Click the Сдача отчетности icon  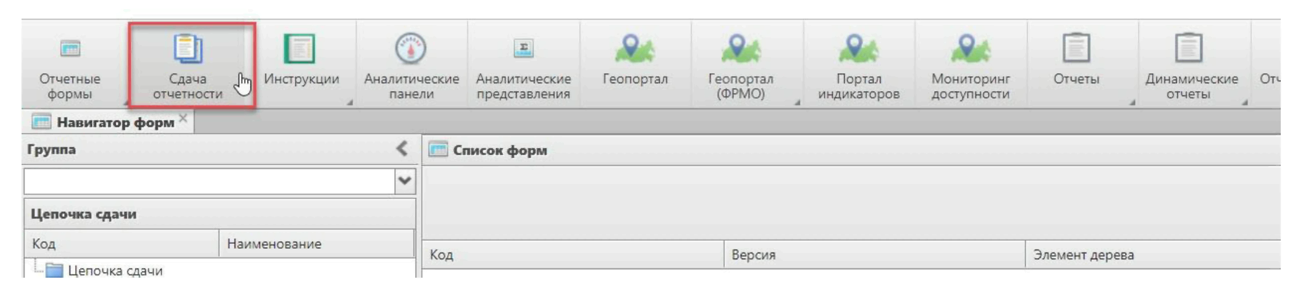tap(187, 49)
